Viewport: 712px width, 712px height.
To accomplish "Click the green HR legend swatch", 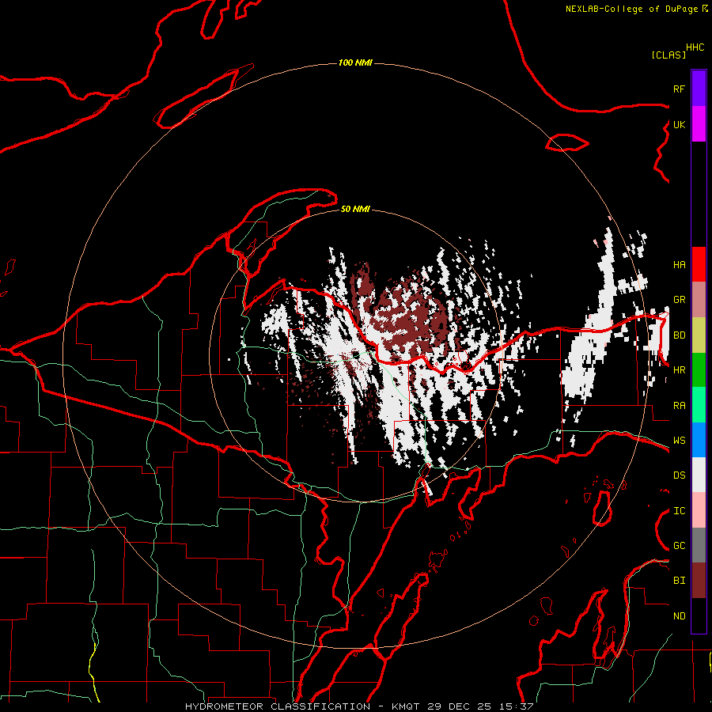I will point(699,370).
